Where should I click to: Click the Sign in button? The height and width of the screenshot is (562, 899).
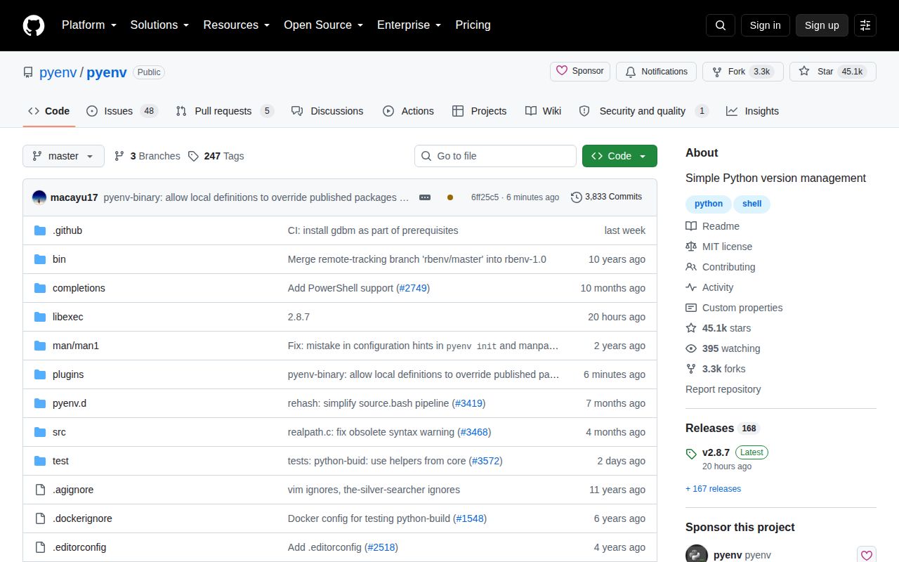tap(765, 25)
